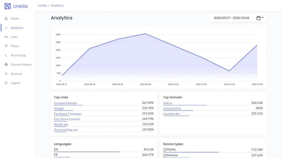Click the Filters funnel icon
The width and height of the screenshot is (282, 158).
tap(6, 46)
